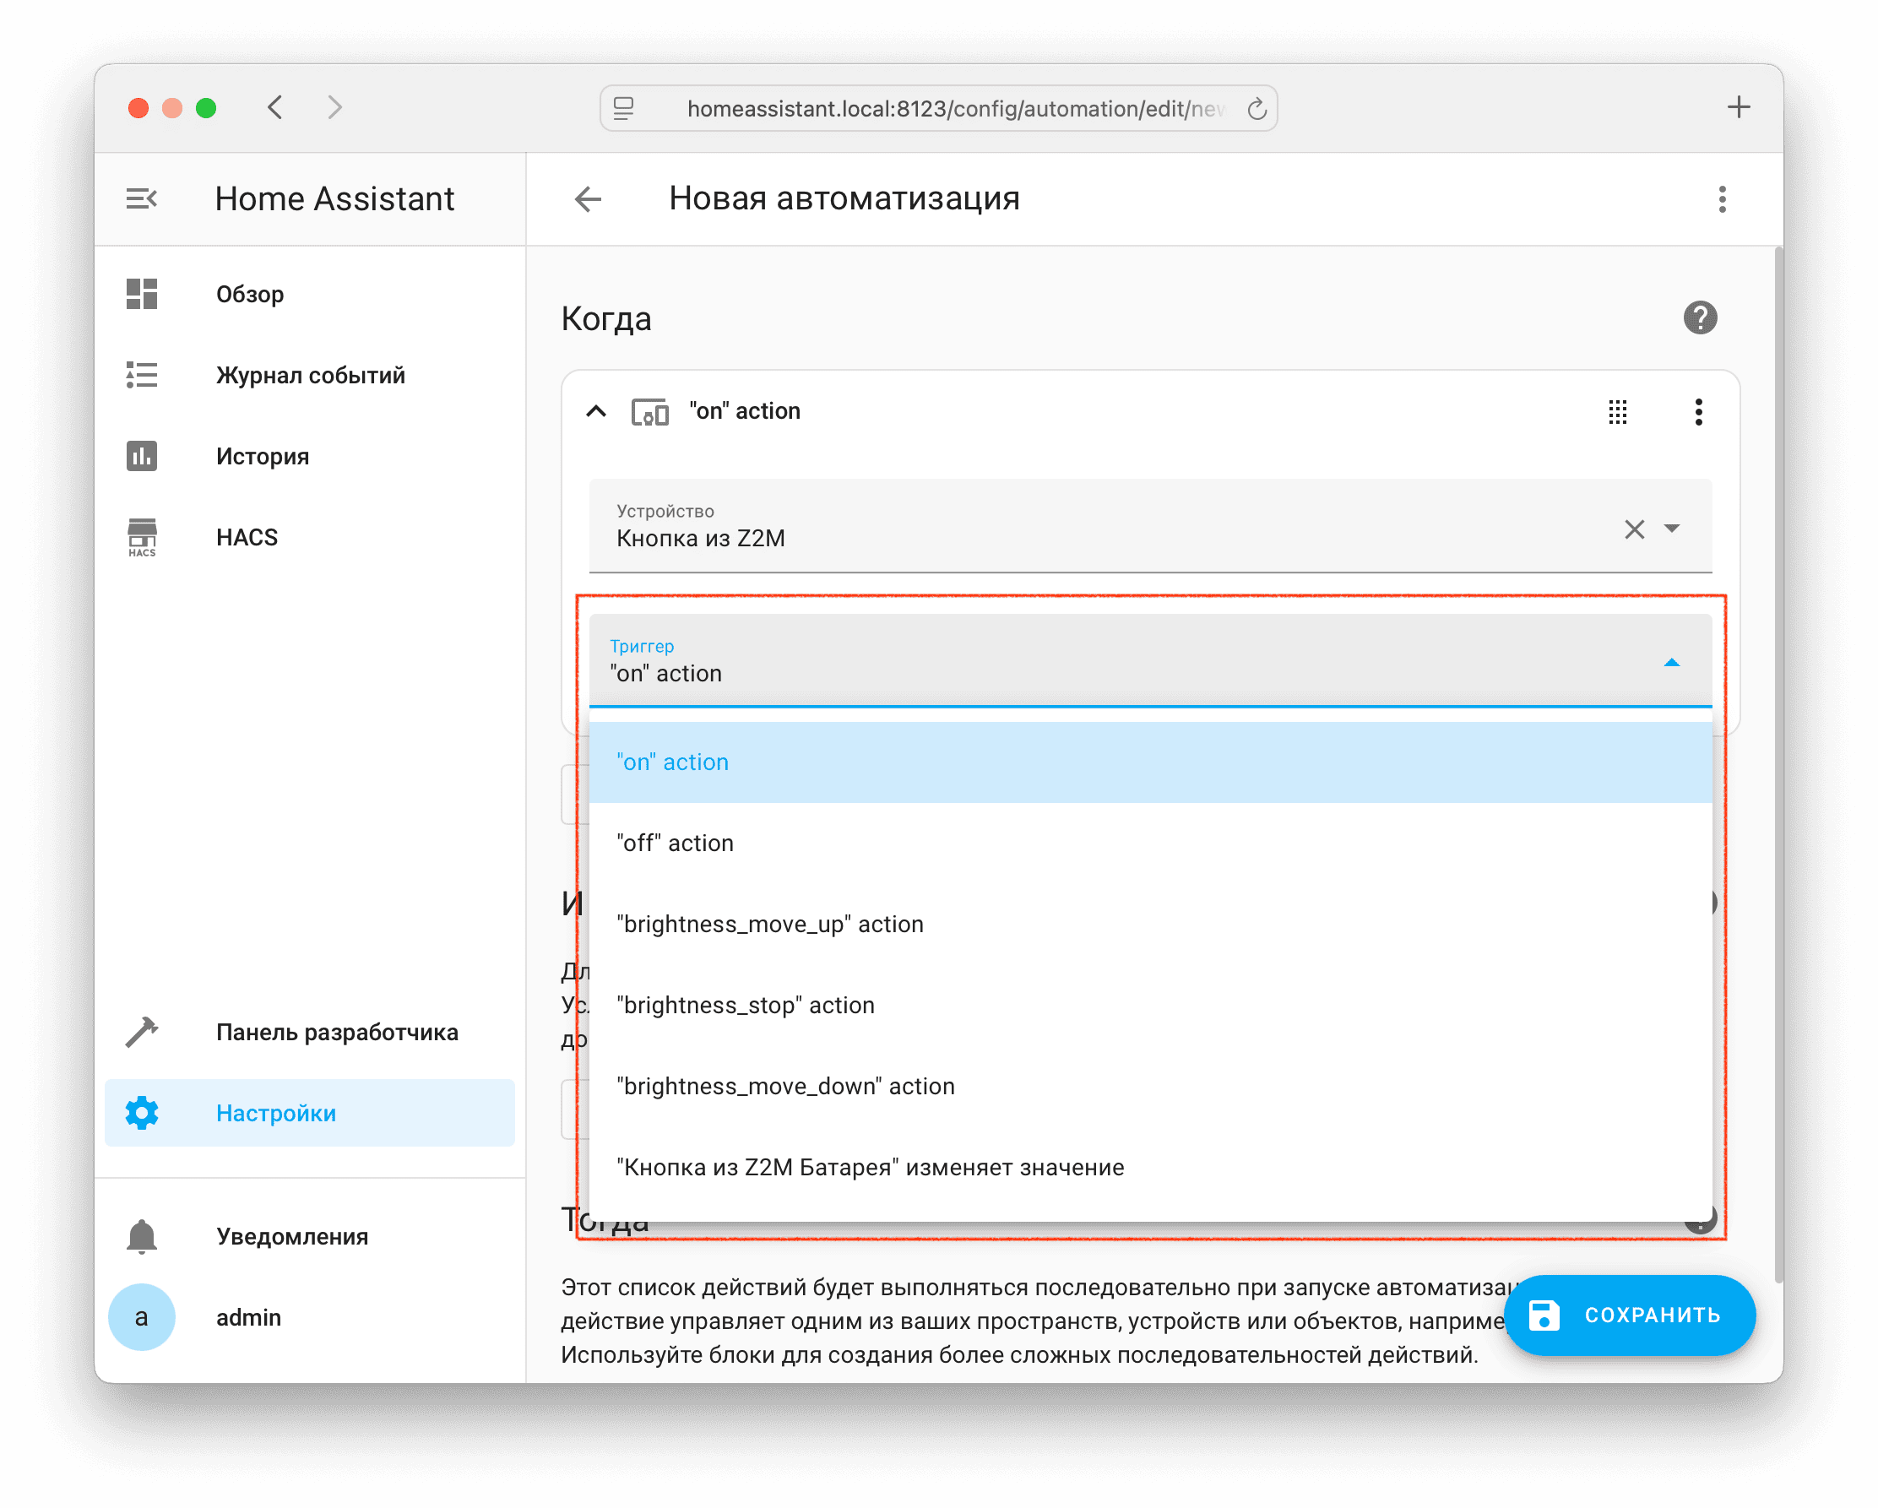Collapse the "on" action trigger card
The image size is (1878, 1508).
click(x=596, y=411)
